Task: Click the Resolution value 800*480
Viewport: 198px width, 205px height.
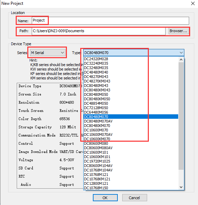Action: (x=67, y=102)
